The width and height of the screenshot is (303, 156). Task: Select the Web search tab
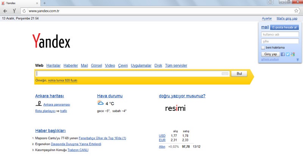coord(39,66)
